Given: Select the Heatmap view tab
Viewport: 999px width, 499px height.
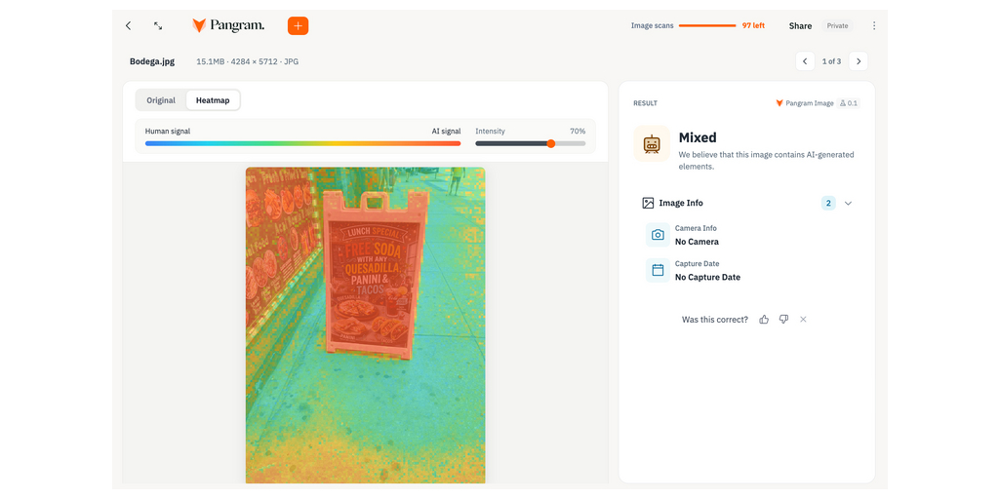Looking at the screenshot, I should (213, 100).
